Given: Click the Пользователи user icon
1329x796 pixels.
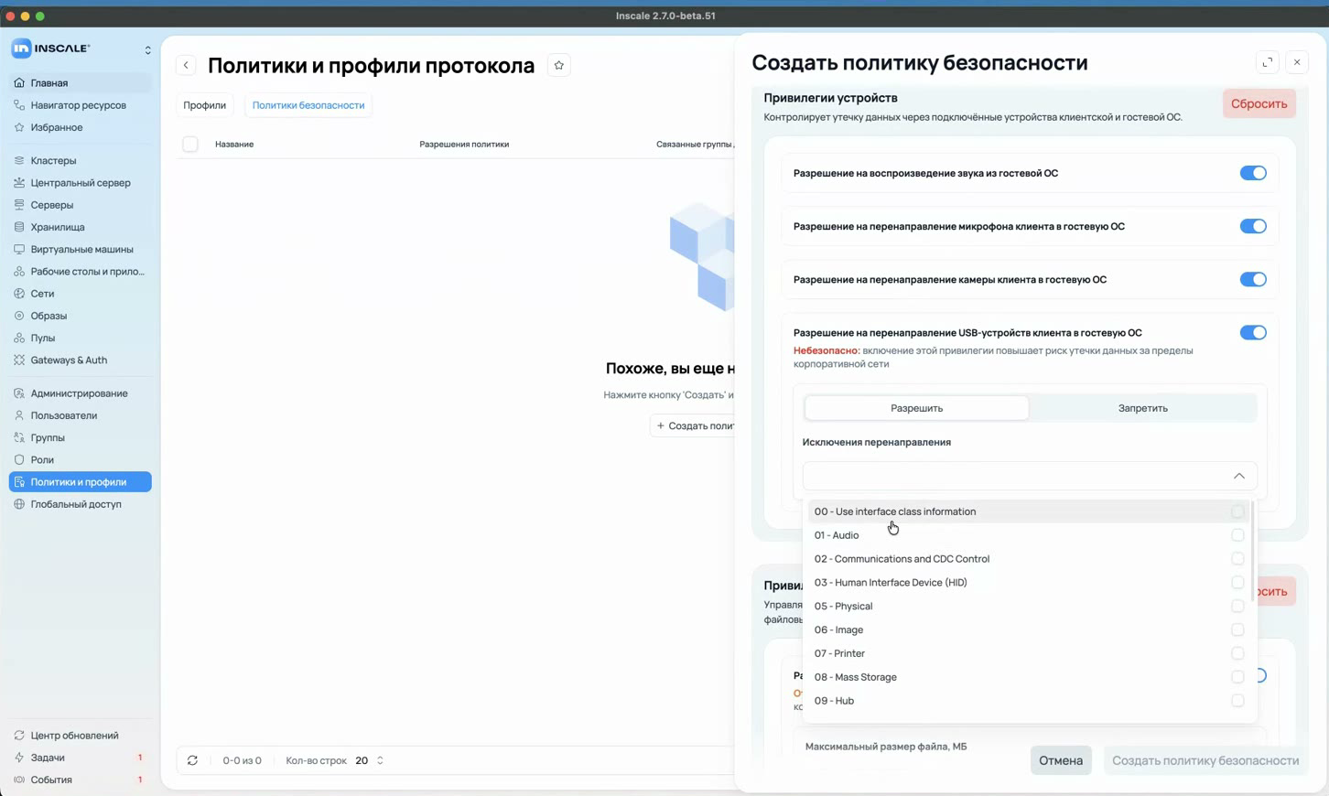Looking at the screenshot, I should [19, 415].
